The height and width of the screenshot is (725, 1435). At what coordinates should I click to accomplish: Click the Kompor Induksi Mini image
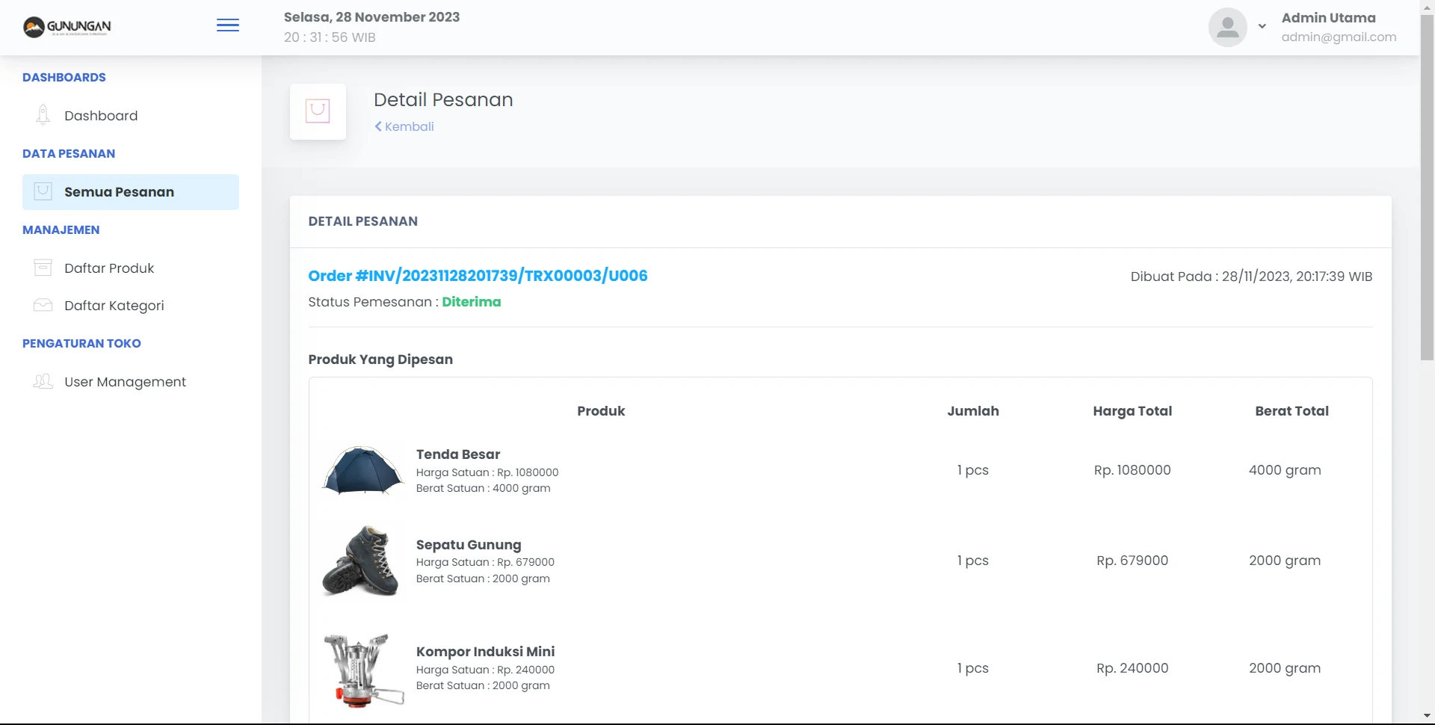point(362,669)
